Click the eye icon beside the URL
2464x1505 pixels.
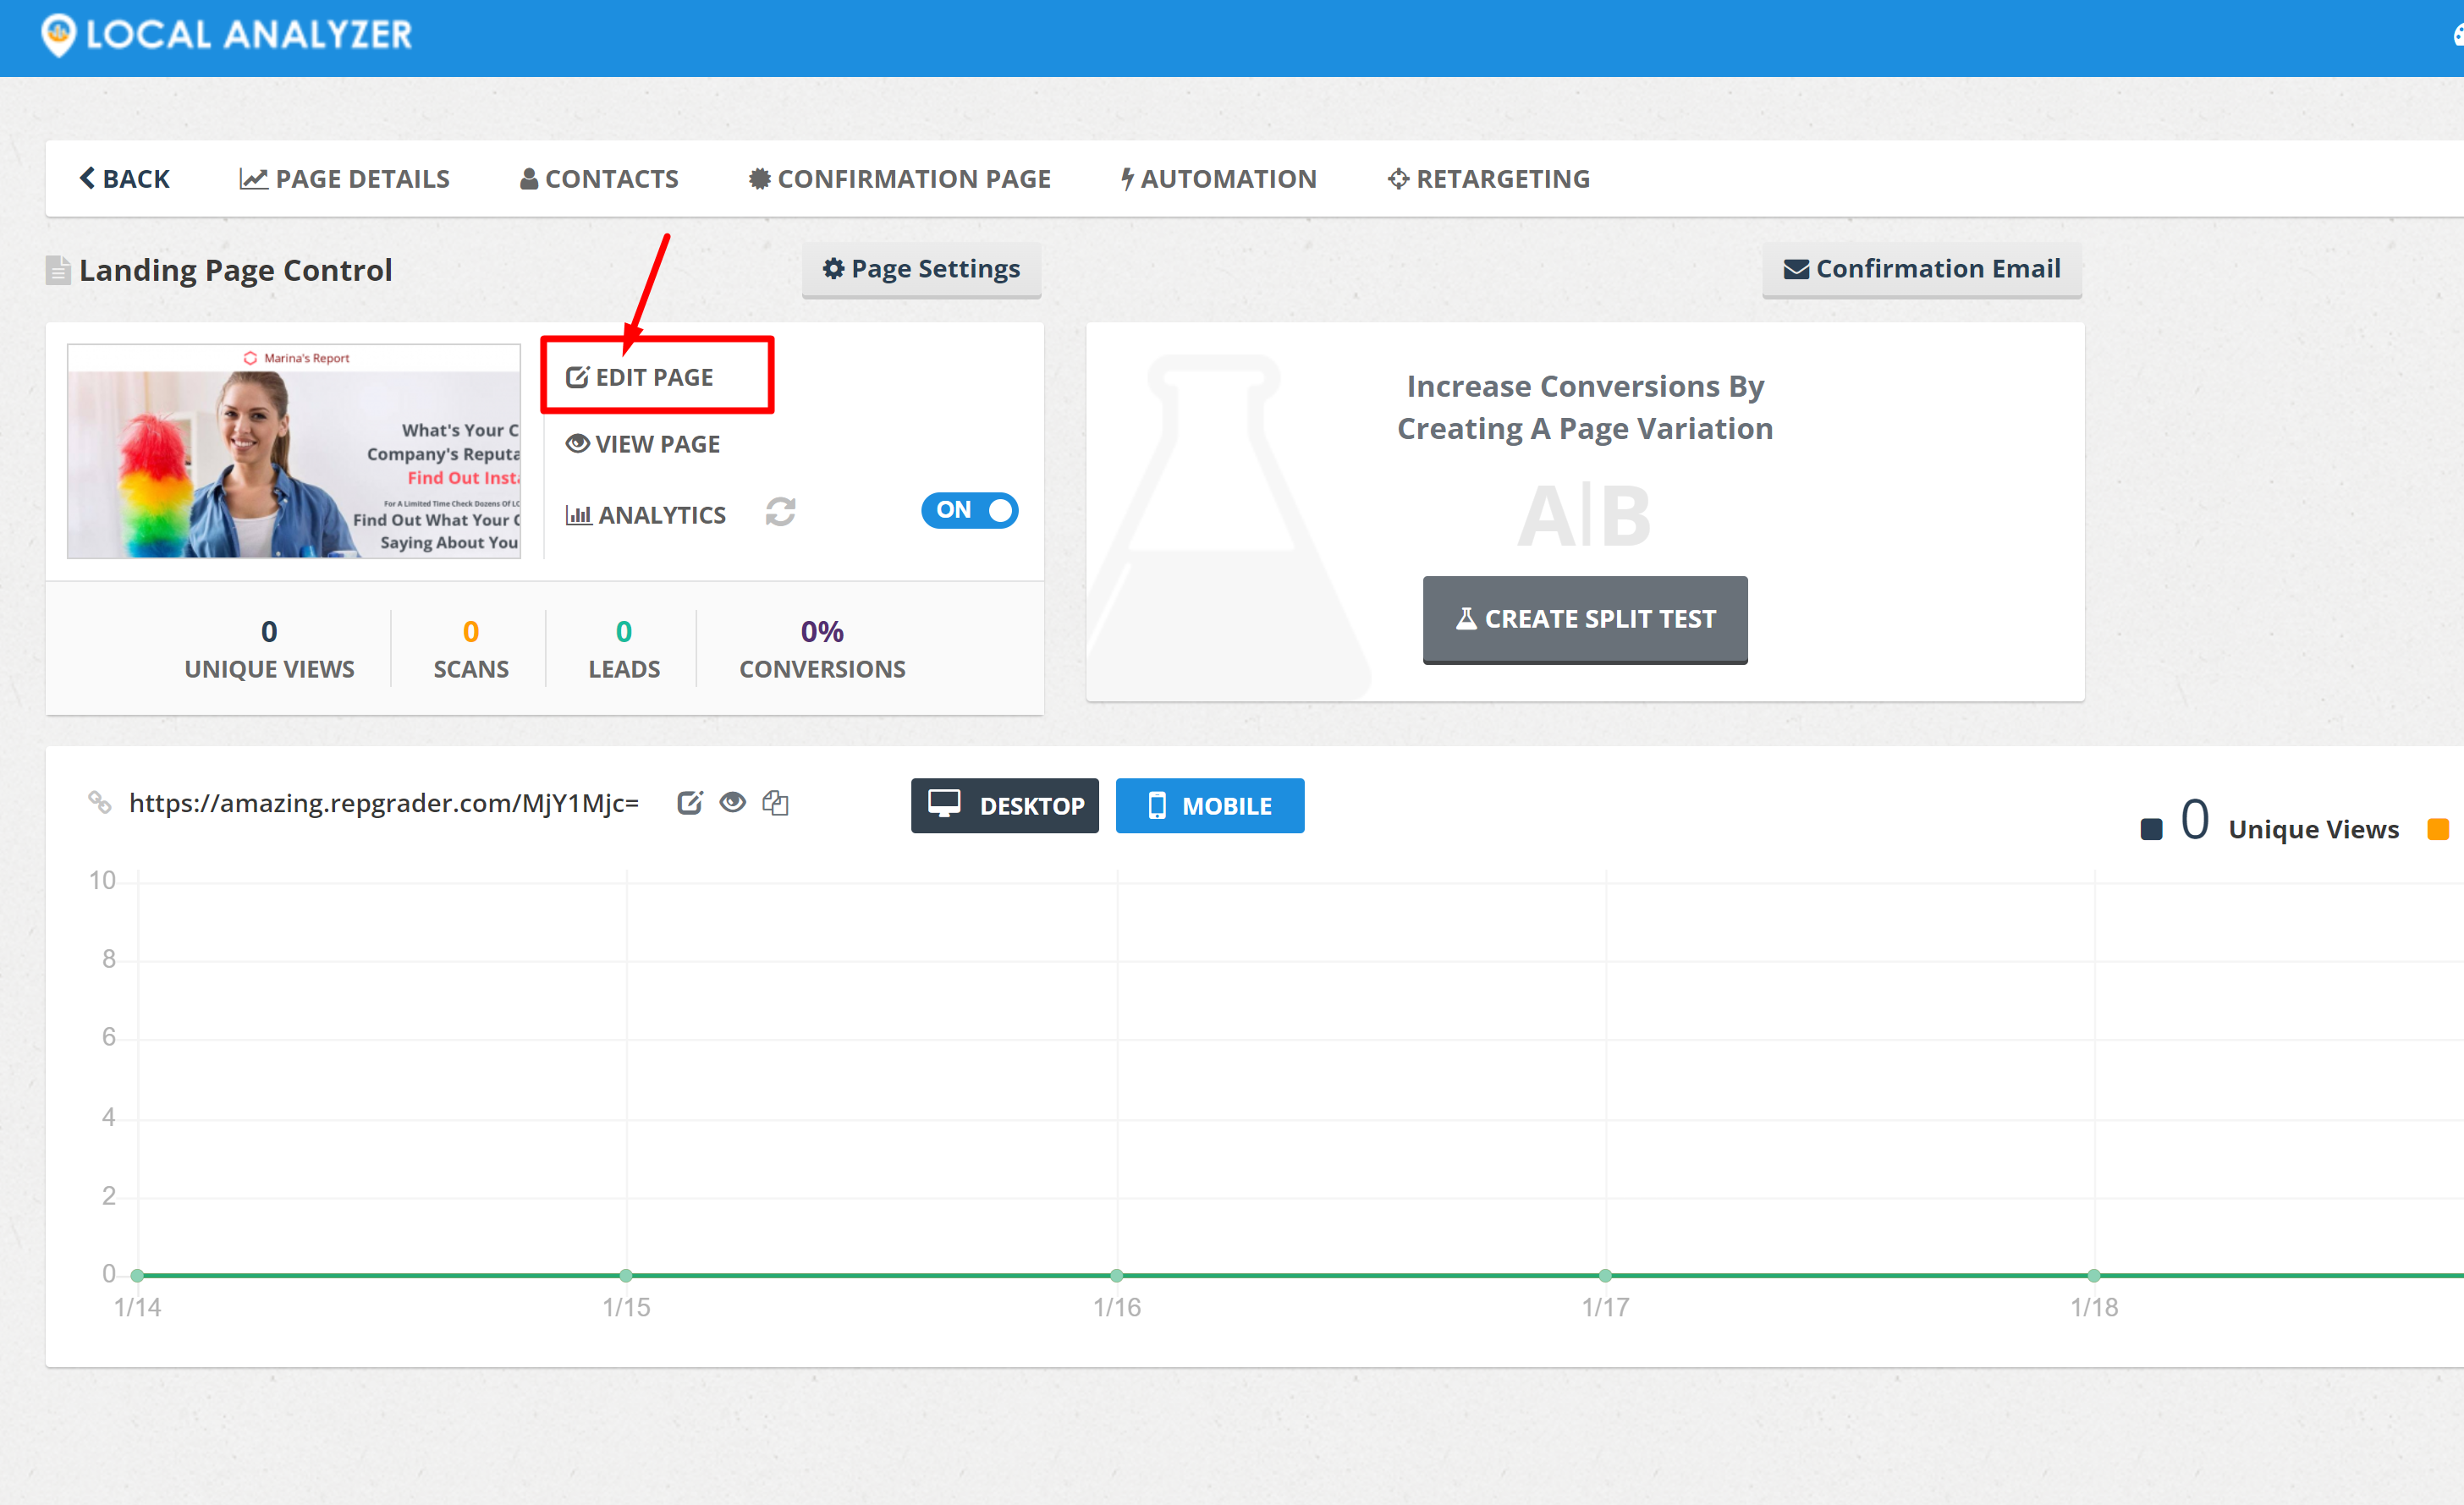pyautogui.click(x=732, y=803)
